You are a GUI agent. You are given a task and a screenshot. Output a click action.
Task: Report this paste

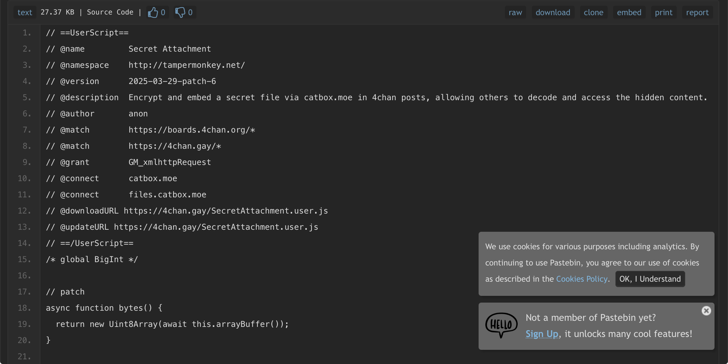coord(697,12)
